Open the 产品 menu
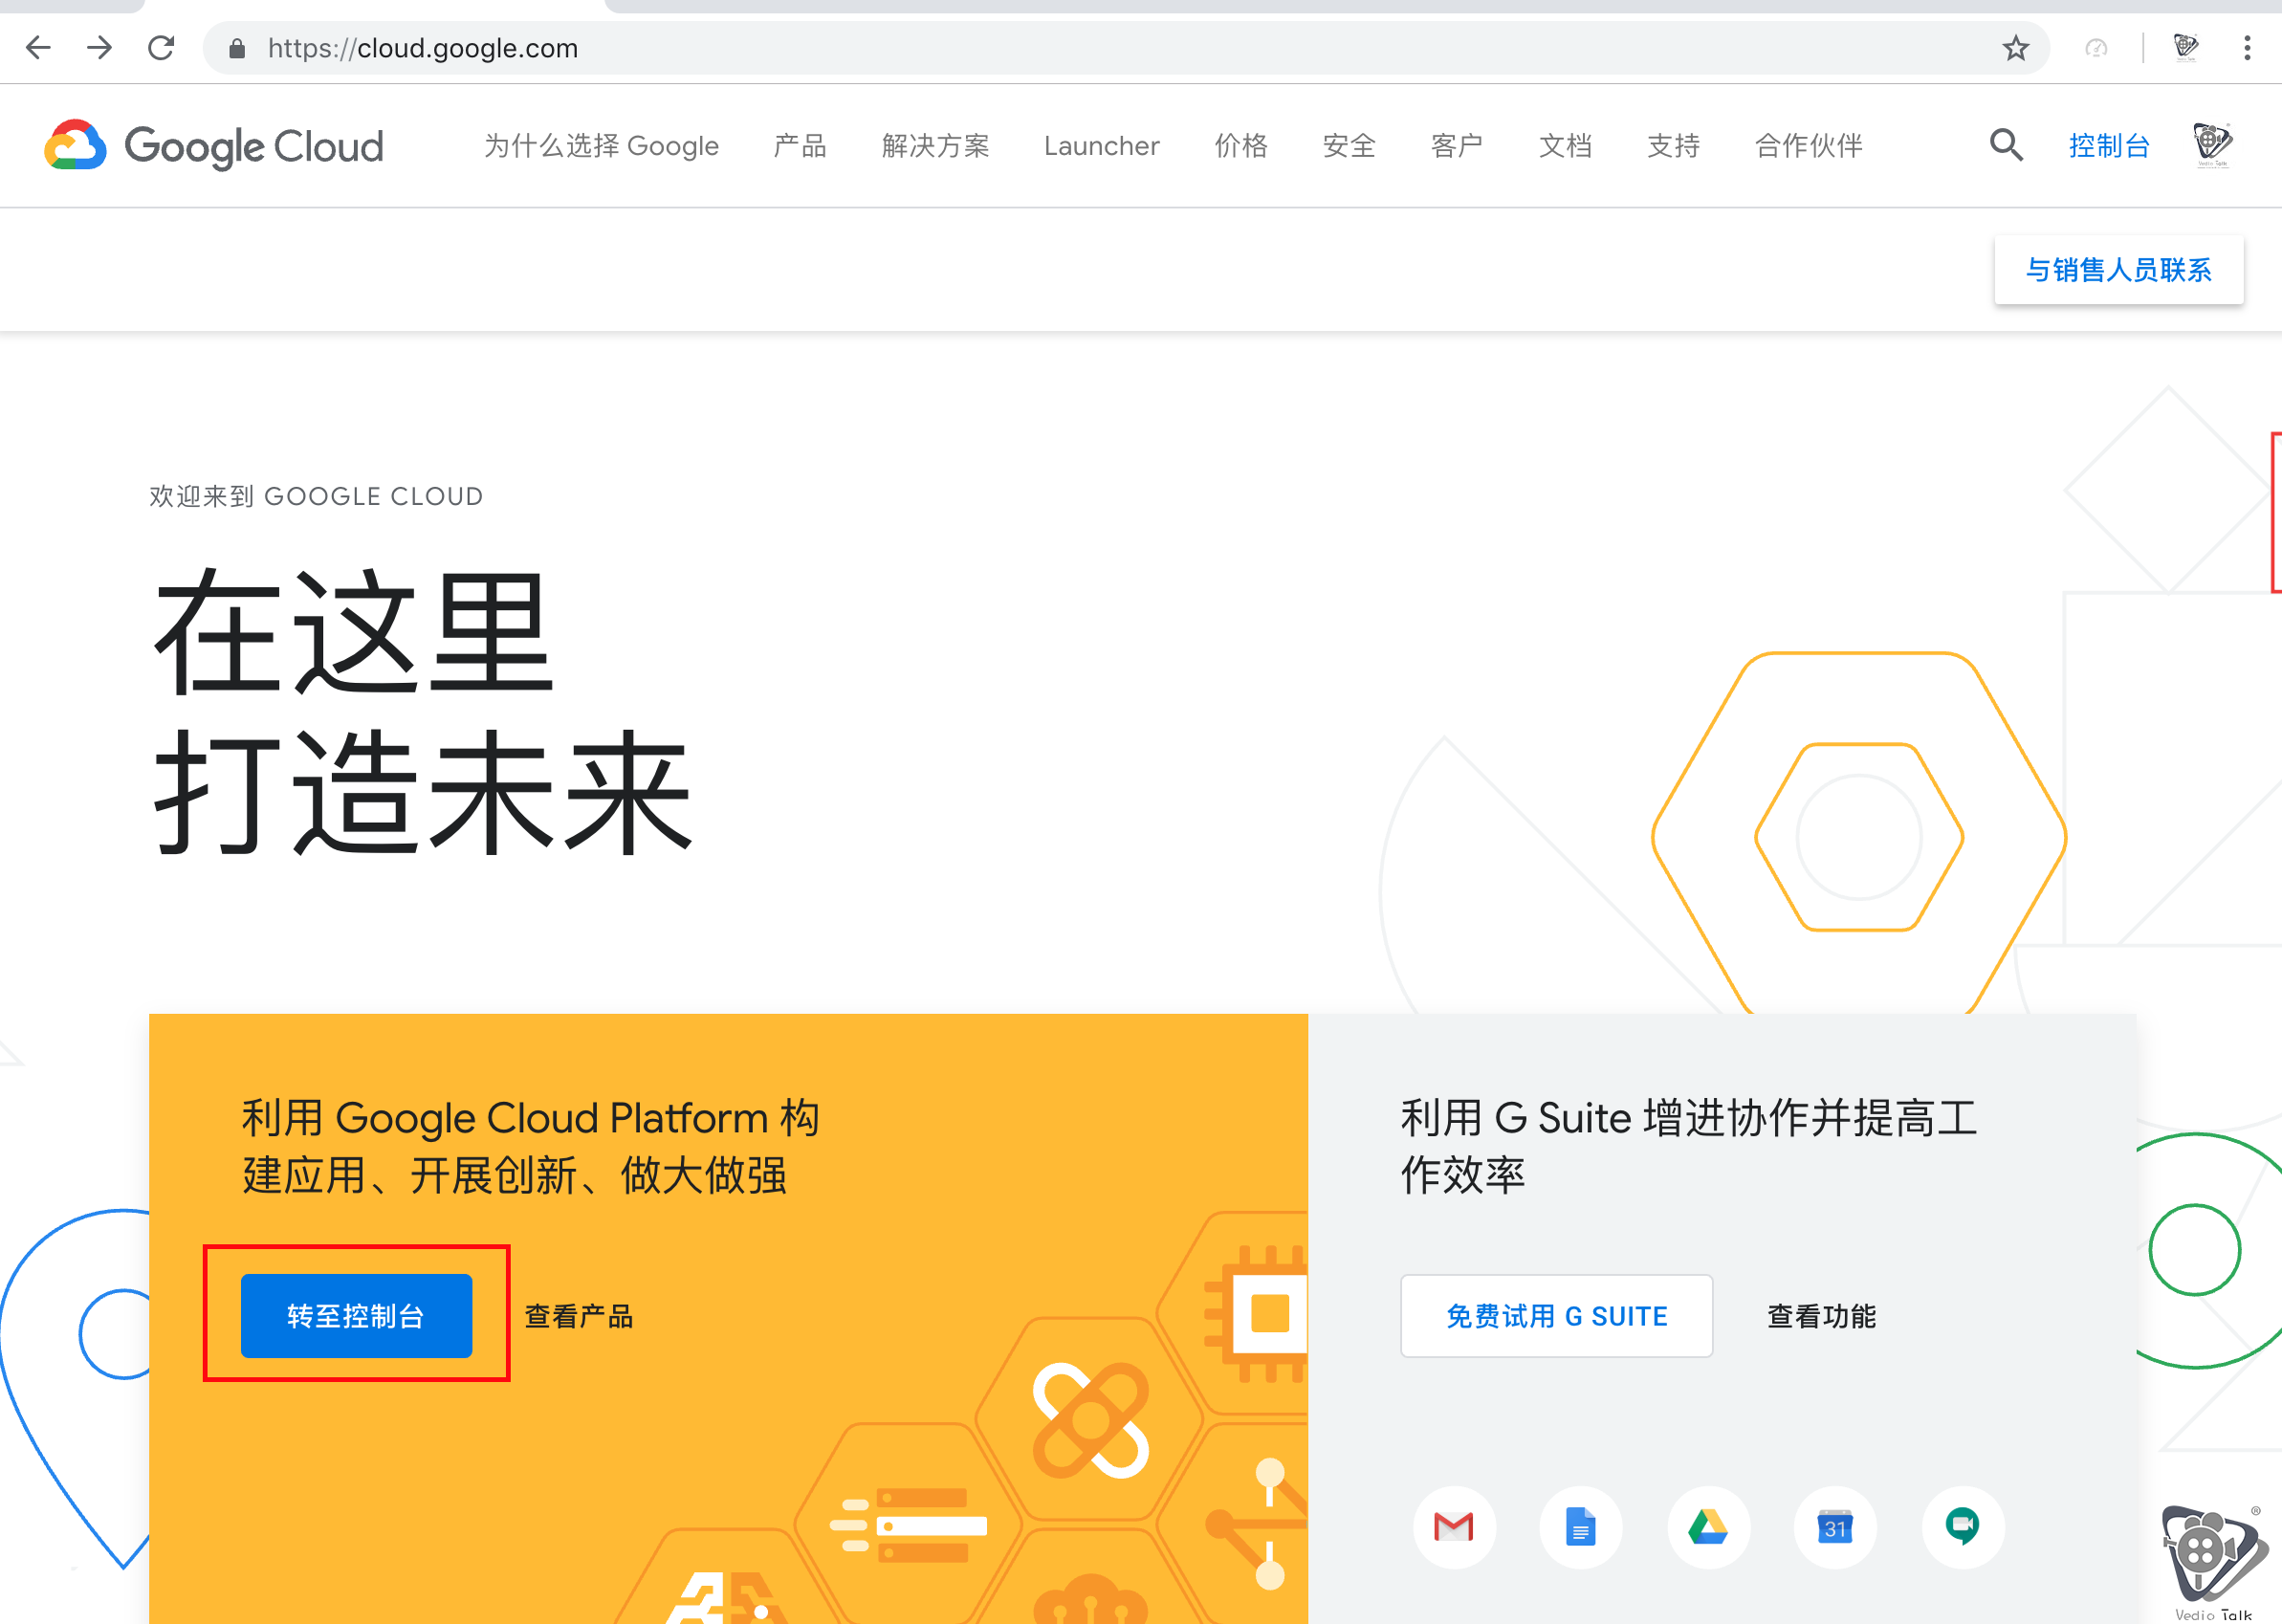Screen dimensions: 2282x1624 pos(799,146)
